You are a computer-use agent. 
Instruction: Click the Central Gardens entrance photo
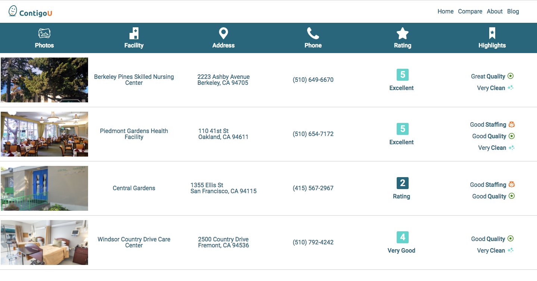click(44, 188)
